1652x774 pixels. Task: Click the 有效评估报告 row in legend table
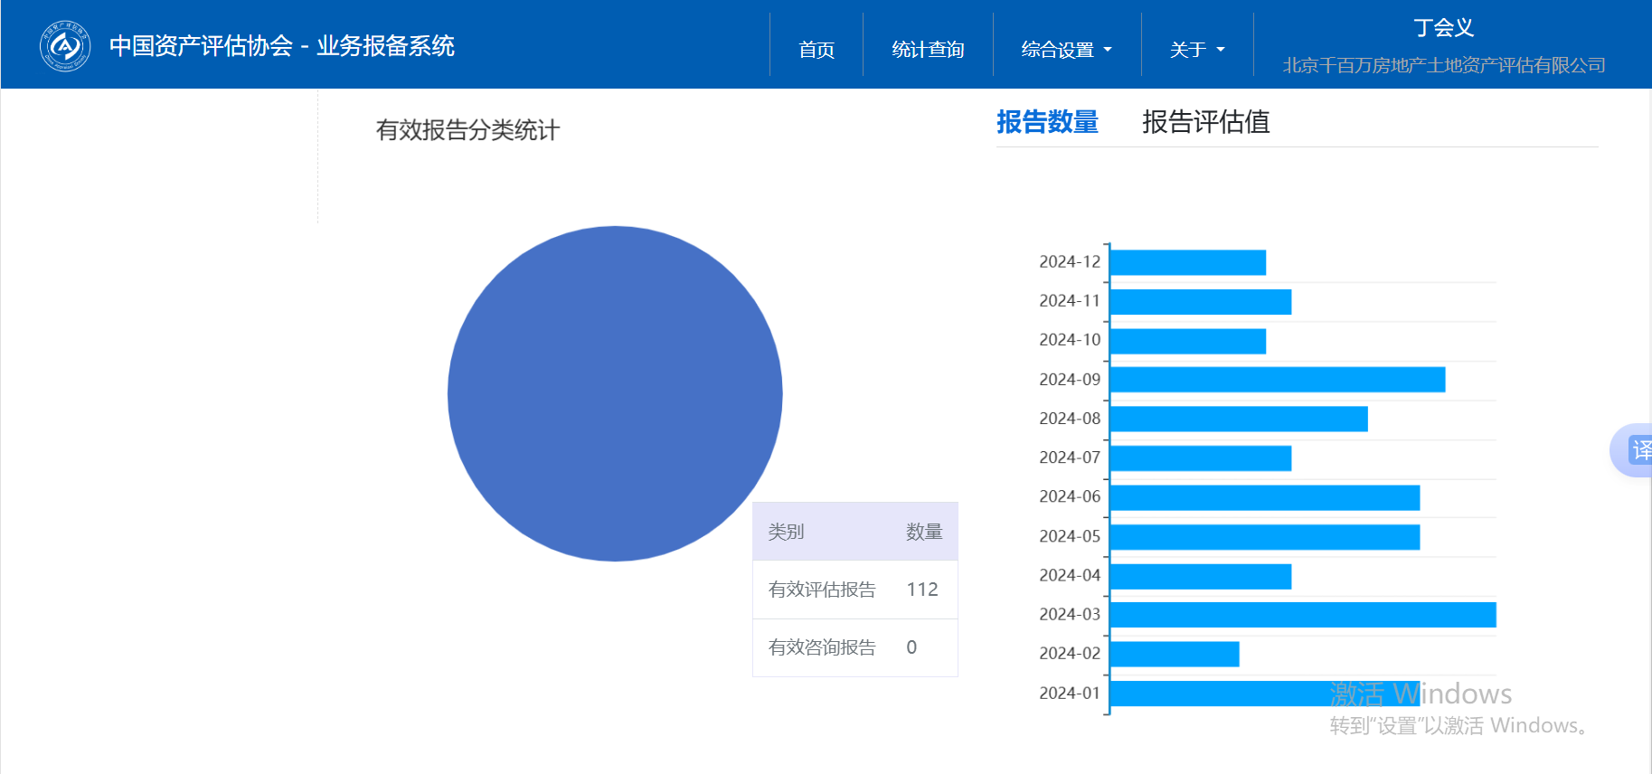pyautogui.click(x=854, y=590)
